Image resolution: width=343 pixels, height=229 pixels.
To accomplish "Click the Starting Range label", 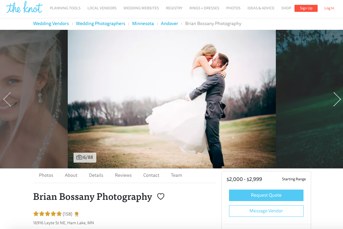I will pyautogui.click(x=294, y=179).
